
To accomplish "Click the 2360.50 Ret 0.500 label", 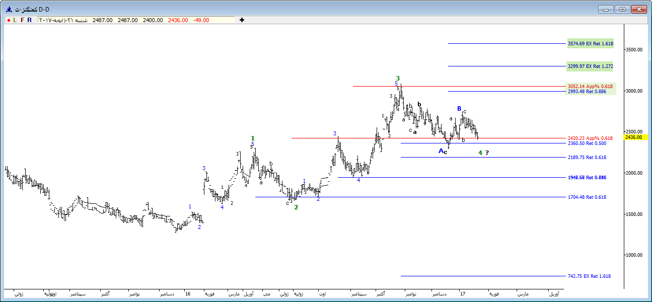I will click(587, 143).
